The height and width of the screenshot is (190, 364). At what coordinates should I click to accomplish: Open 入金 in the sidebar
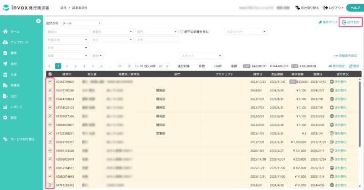tap(14, 75)
